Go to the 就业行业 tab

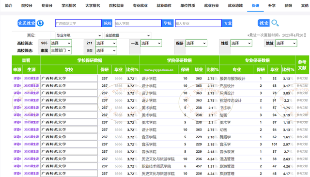(x=212, y=5)
